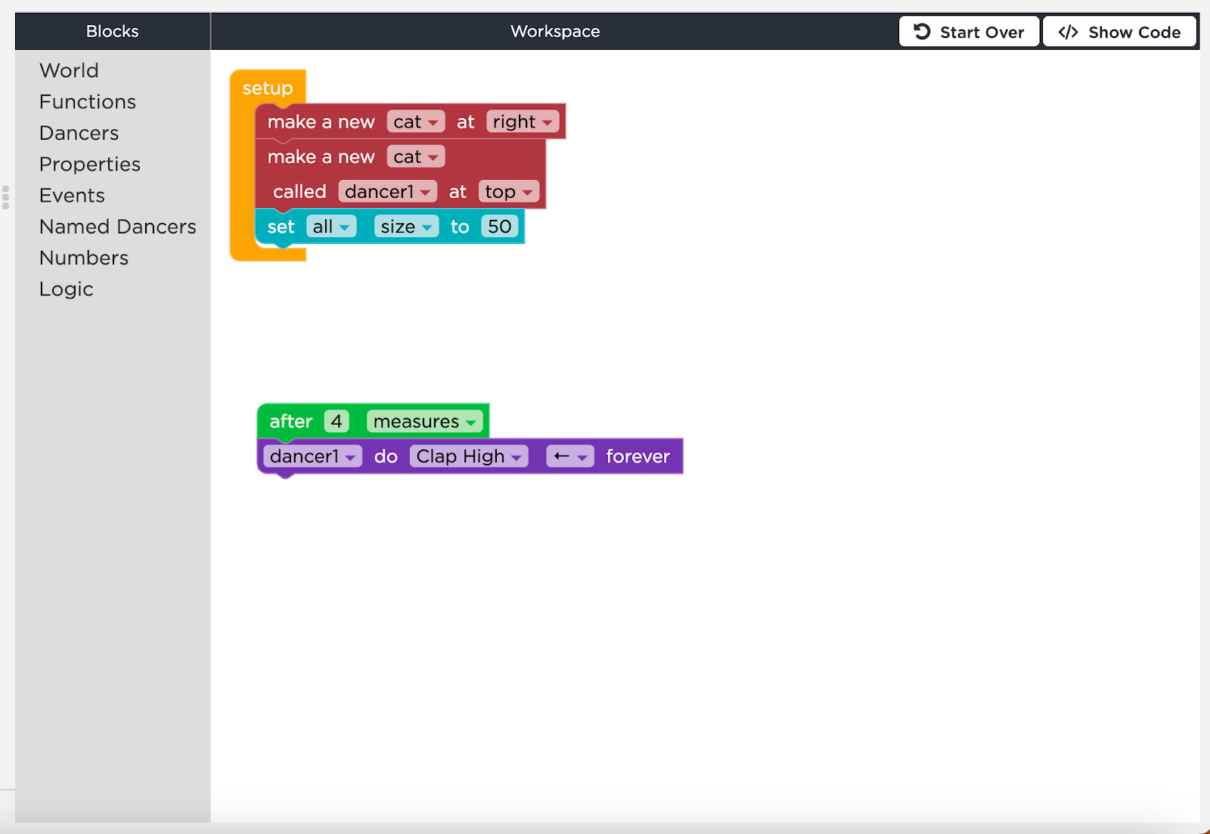This screenshot has width=1210, height=834.
Task: Open Named Dancers category
Action: [117, 227]
